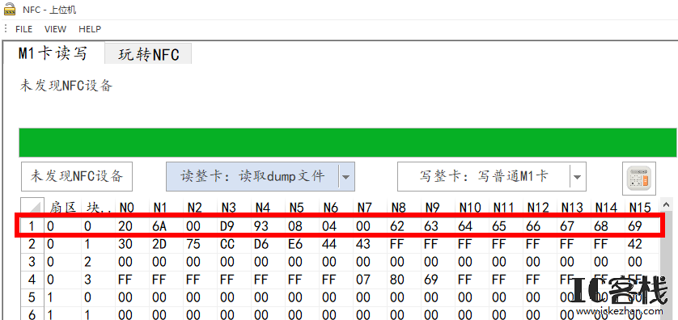The height and width of the screenshot is (320, 678).
Task: Click 读整卡：读取dump文件 button
Action: coord(252,176)
